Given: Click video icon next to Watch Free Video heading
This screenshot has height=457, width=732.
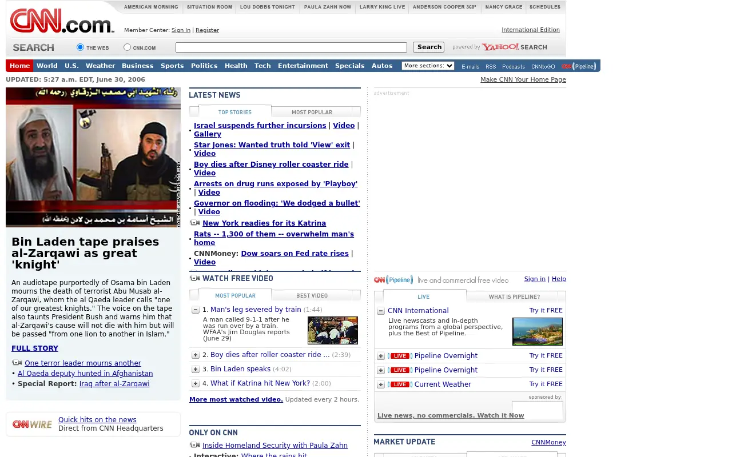Looking at the screenshot, I should (194, 278).
